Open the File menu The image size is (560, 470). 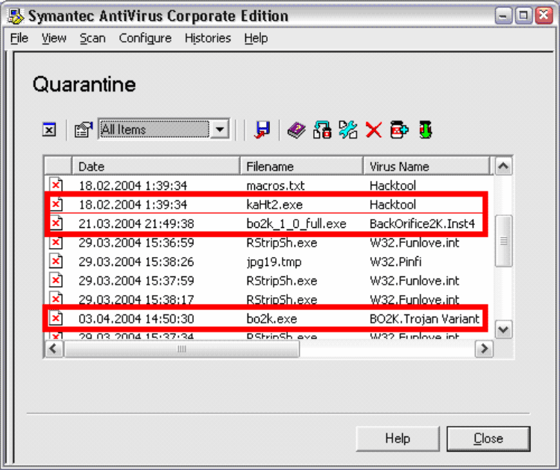point(19,38)
